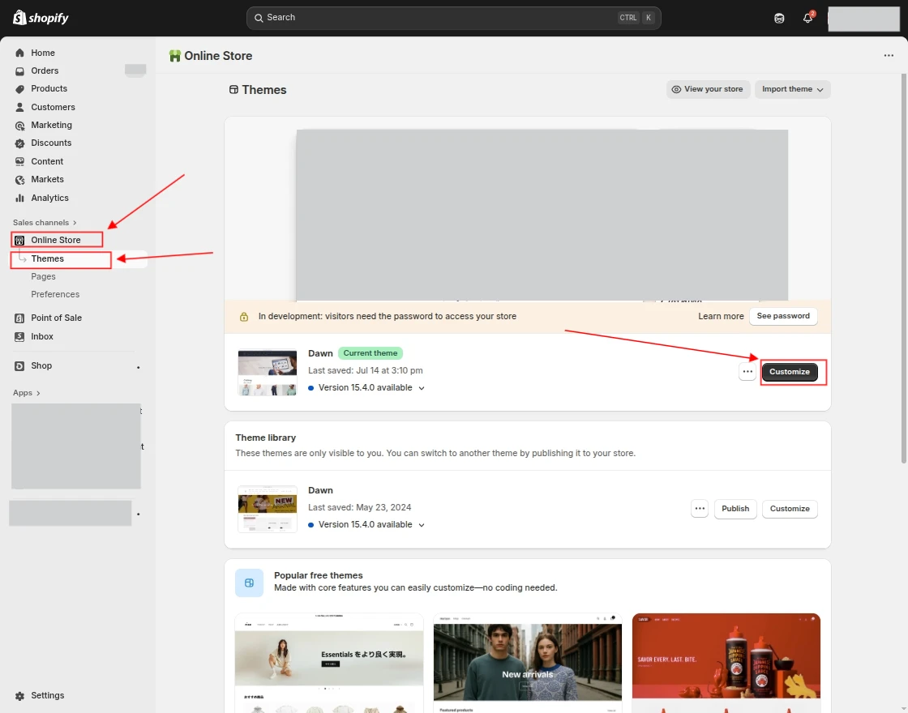Expand the Sales channels section
This screenshot has height=713, width=908.
45,223
